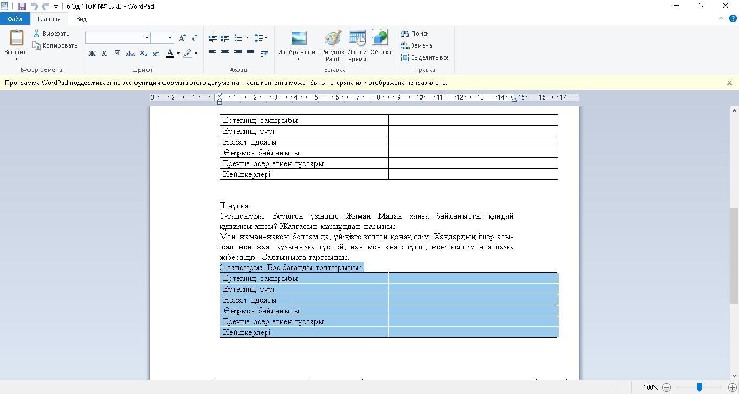Image resolution: width=739 pixels, height=394 pixels.
Task: Click the Объект insert icon
Action: (381, 43)
